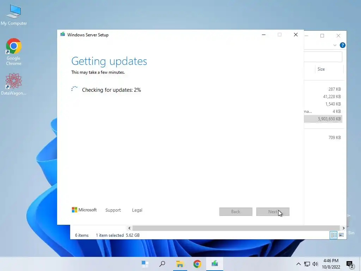Select the file sized 287 KB
The width and height of the screenshot is (361, 271).
tap(323, 89)
